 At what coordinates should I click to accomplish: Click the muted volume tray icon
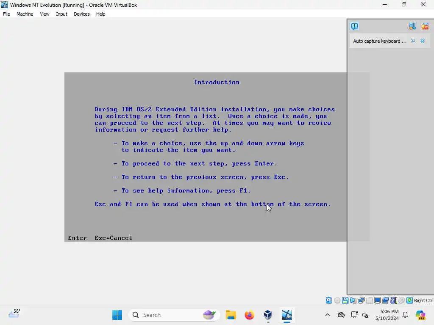pyautogui.click(x=365, y=315)
